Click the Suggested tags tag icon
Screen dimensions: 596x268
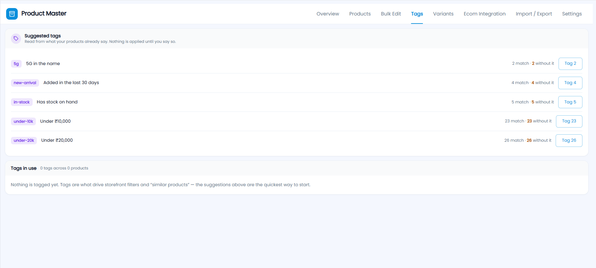tap(16, 39)
